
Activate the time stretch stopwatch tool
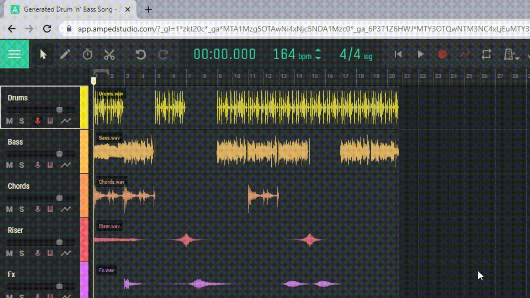point(88,54)
